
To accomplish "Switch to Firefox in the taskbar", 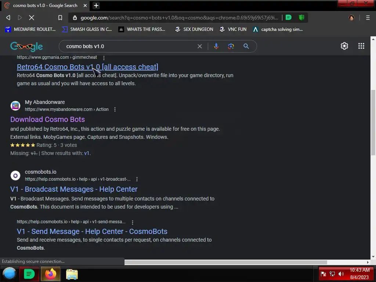I will (51, 274).
